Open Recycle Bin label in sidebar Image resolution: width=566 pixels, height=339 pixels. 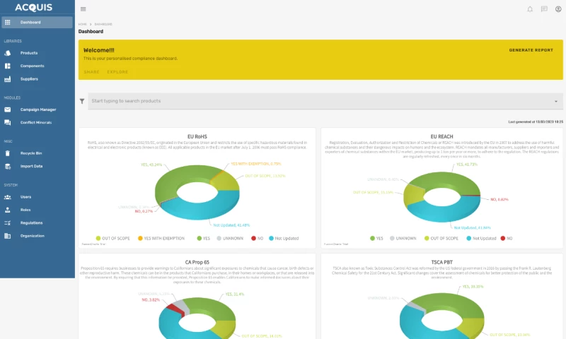coord(31,153)
